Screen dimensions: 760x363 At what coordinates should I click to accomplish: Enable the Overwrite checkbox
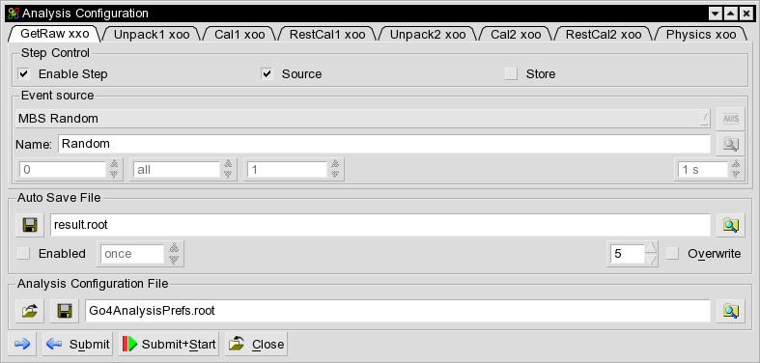(672, 254)
